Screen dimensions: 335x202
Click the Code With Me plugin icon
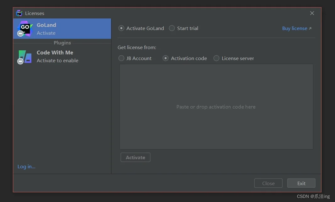(25, 57)
